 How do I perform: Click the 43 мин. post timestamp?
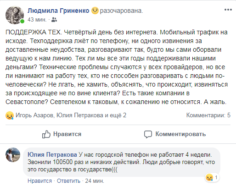(37, 20)
